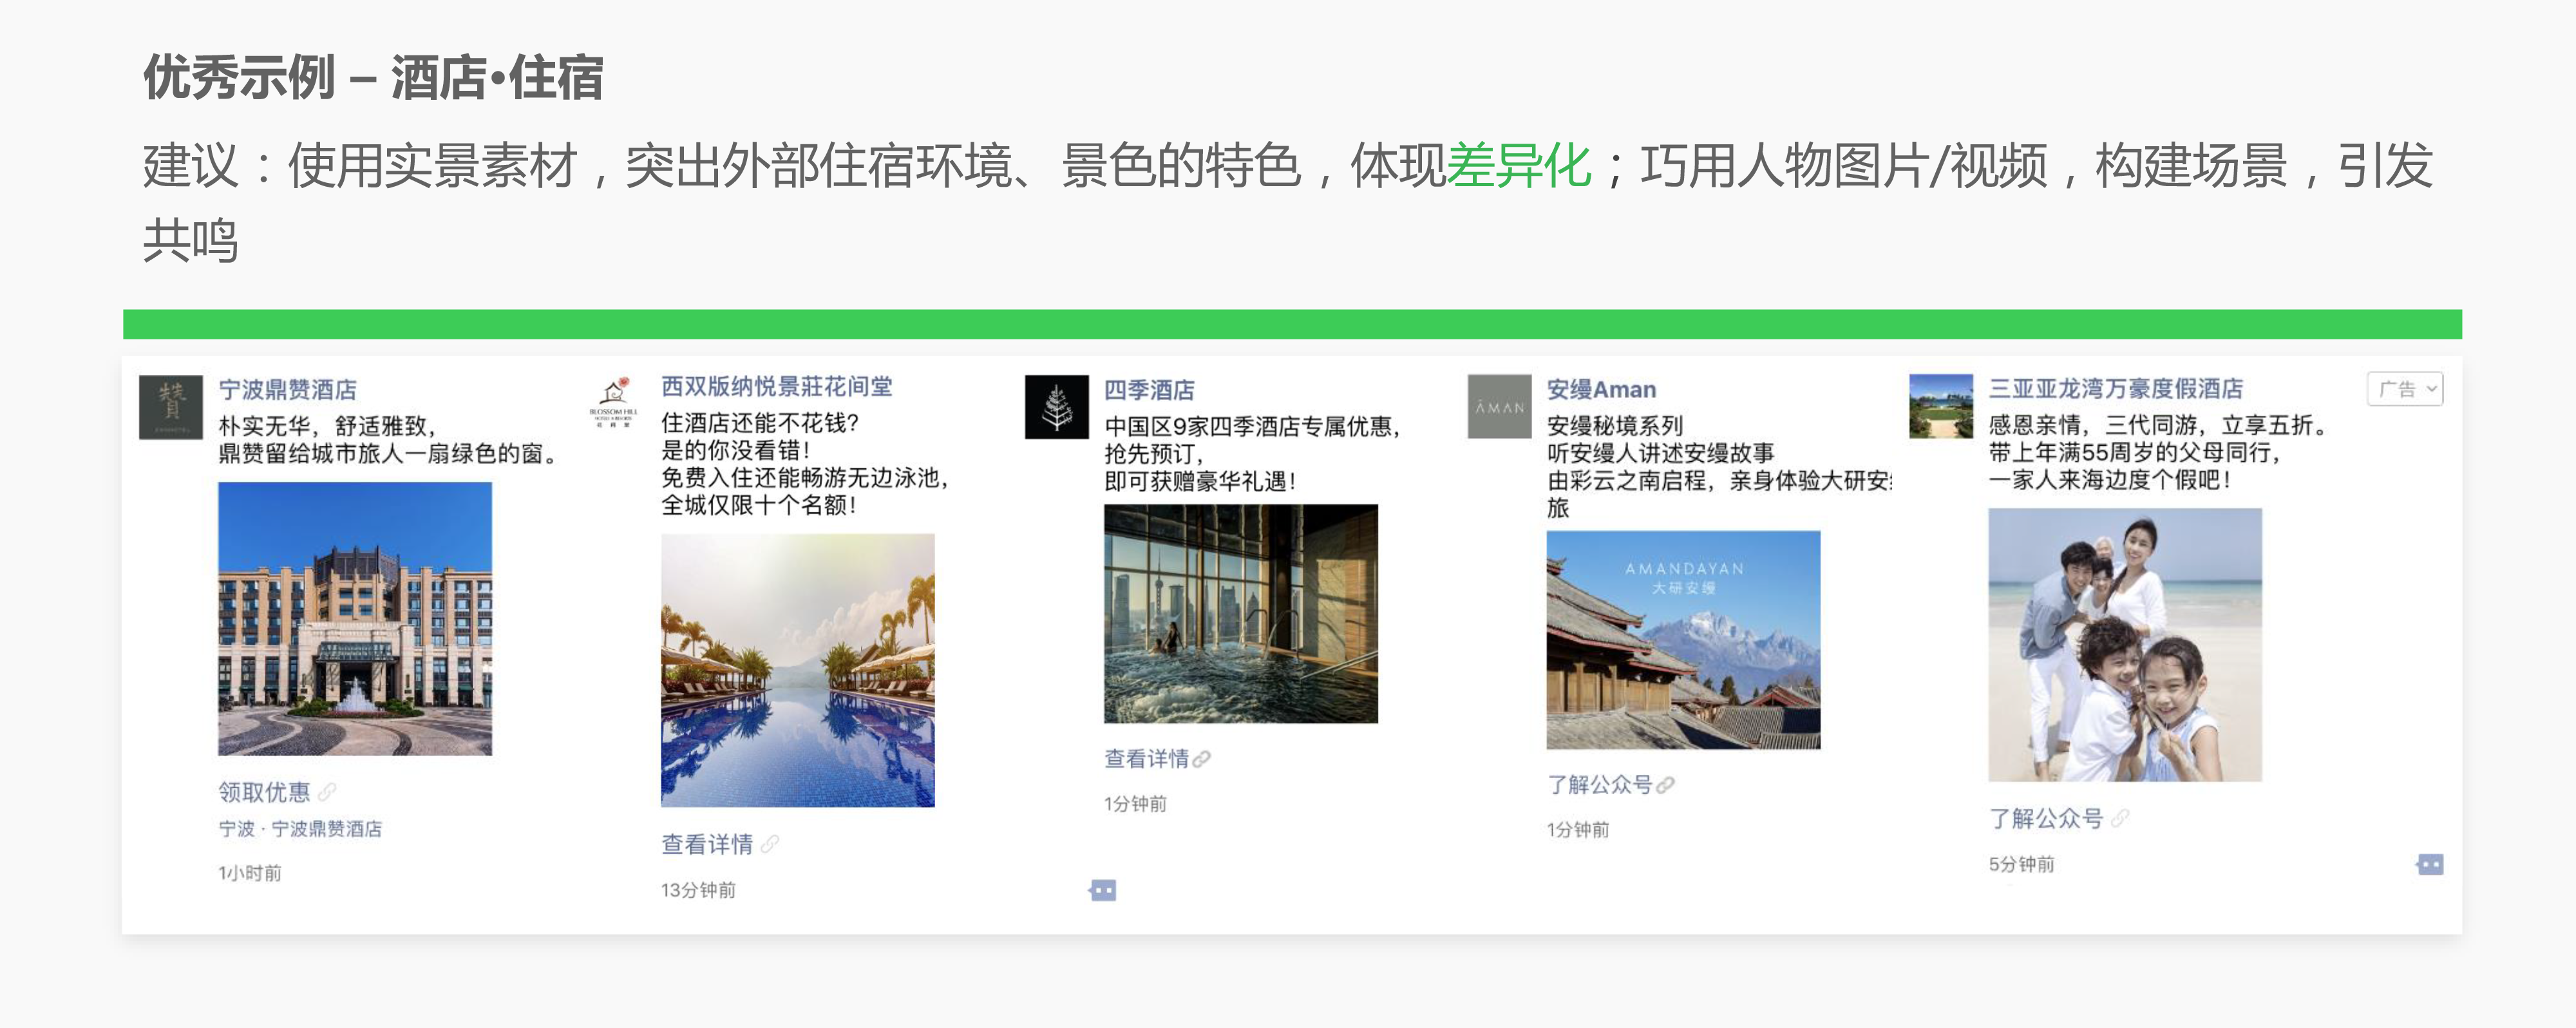Screen dimensions: 2576x1028
Task: Click the 三亚亚龙湾万豪 beach avatar
Action: (1941, 406)
